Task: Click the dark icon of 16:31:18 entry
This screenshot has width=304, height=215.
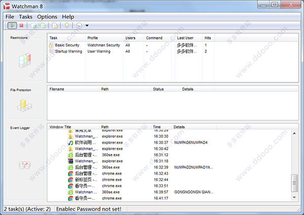Action: tap(70, 161)
